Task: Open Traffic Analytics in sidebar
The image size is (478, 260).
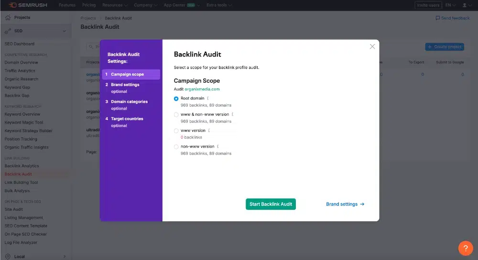Action: point(20,70)
